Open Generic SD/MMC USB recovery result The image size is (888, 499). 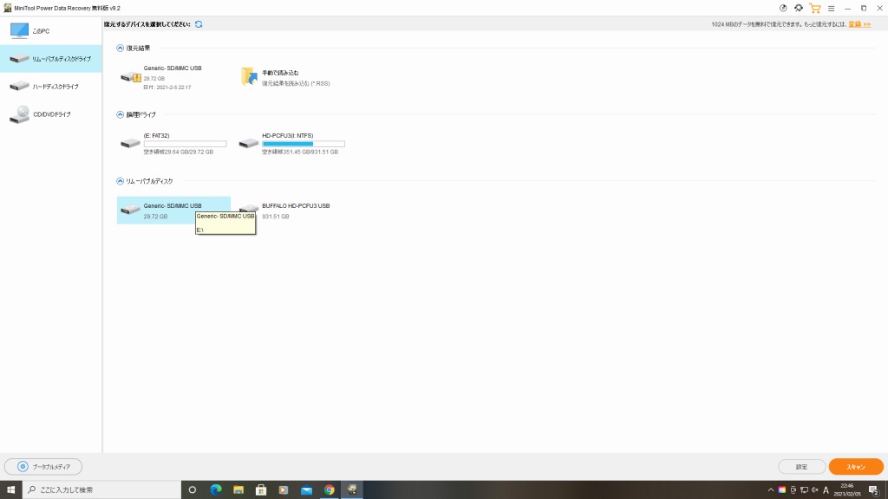pyautogui.click(x=173, y=77)
